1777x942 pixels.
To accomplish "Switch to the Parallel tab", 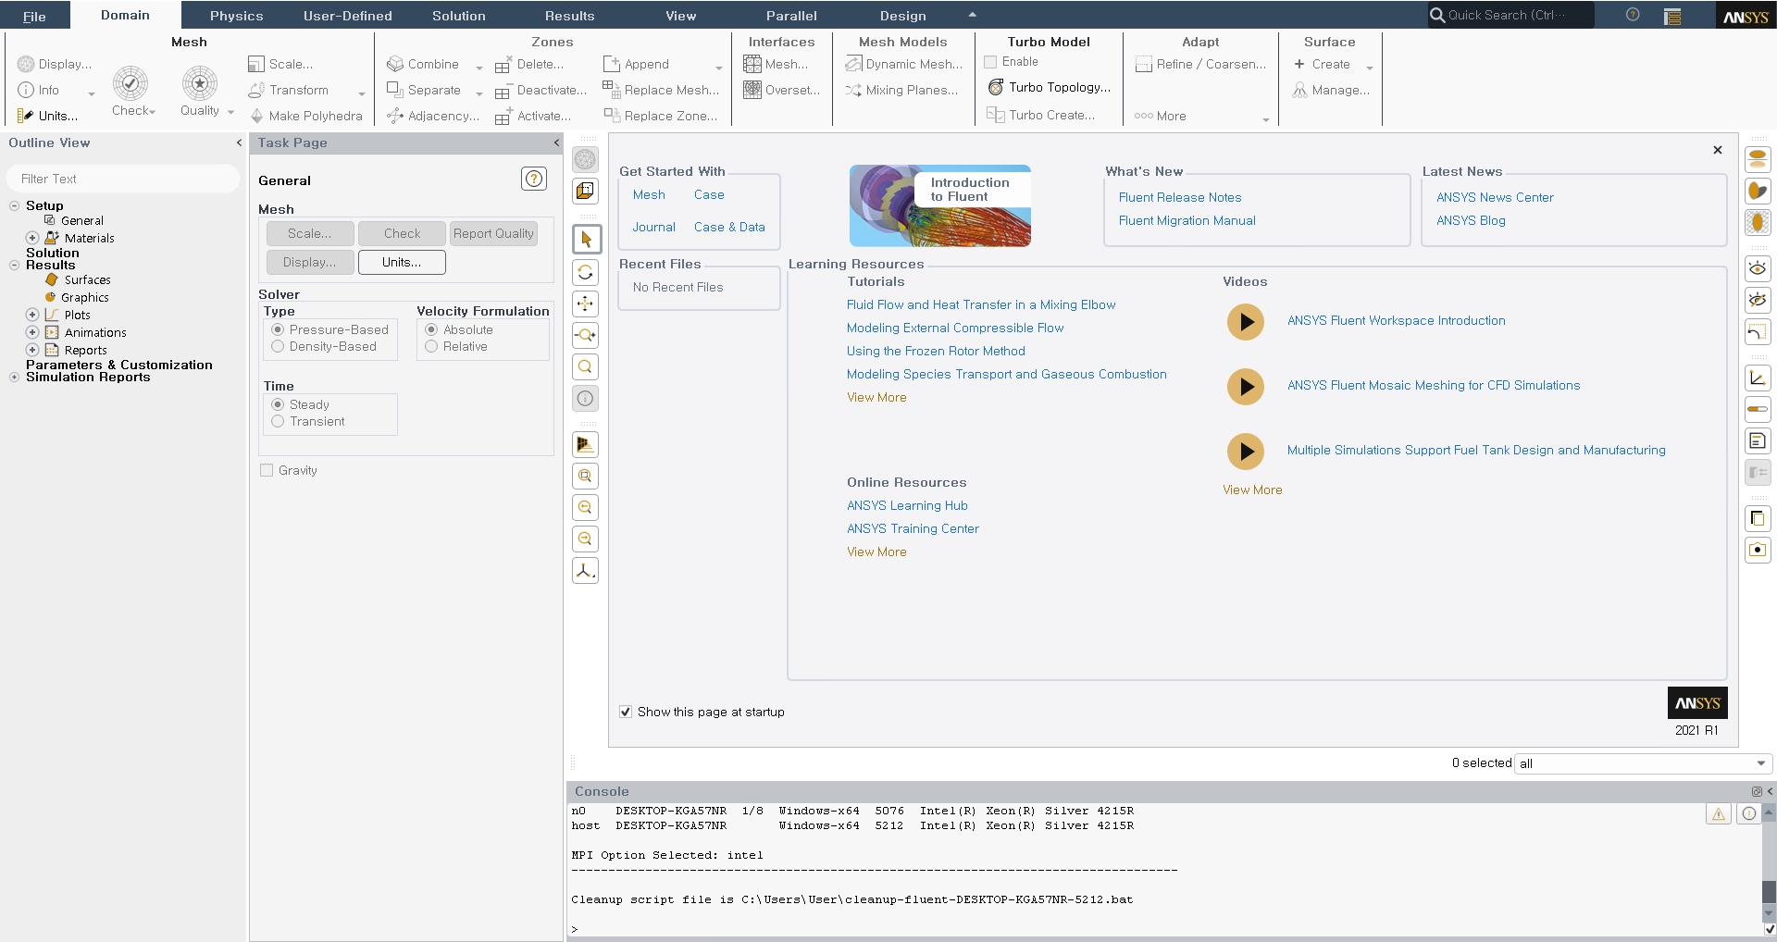I will click(x=791, y=16).
